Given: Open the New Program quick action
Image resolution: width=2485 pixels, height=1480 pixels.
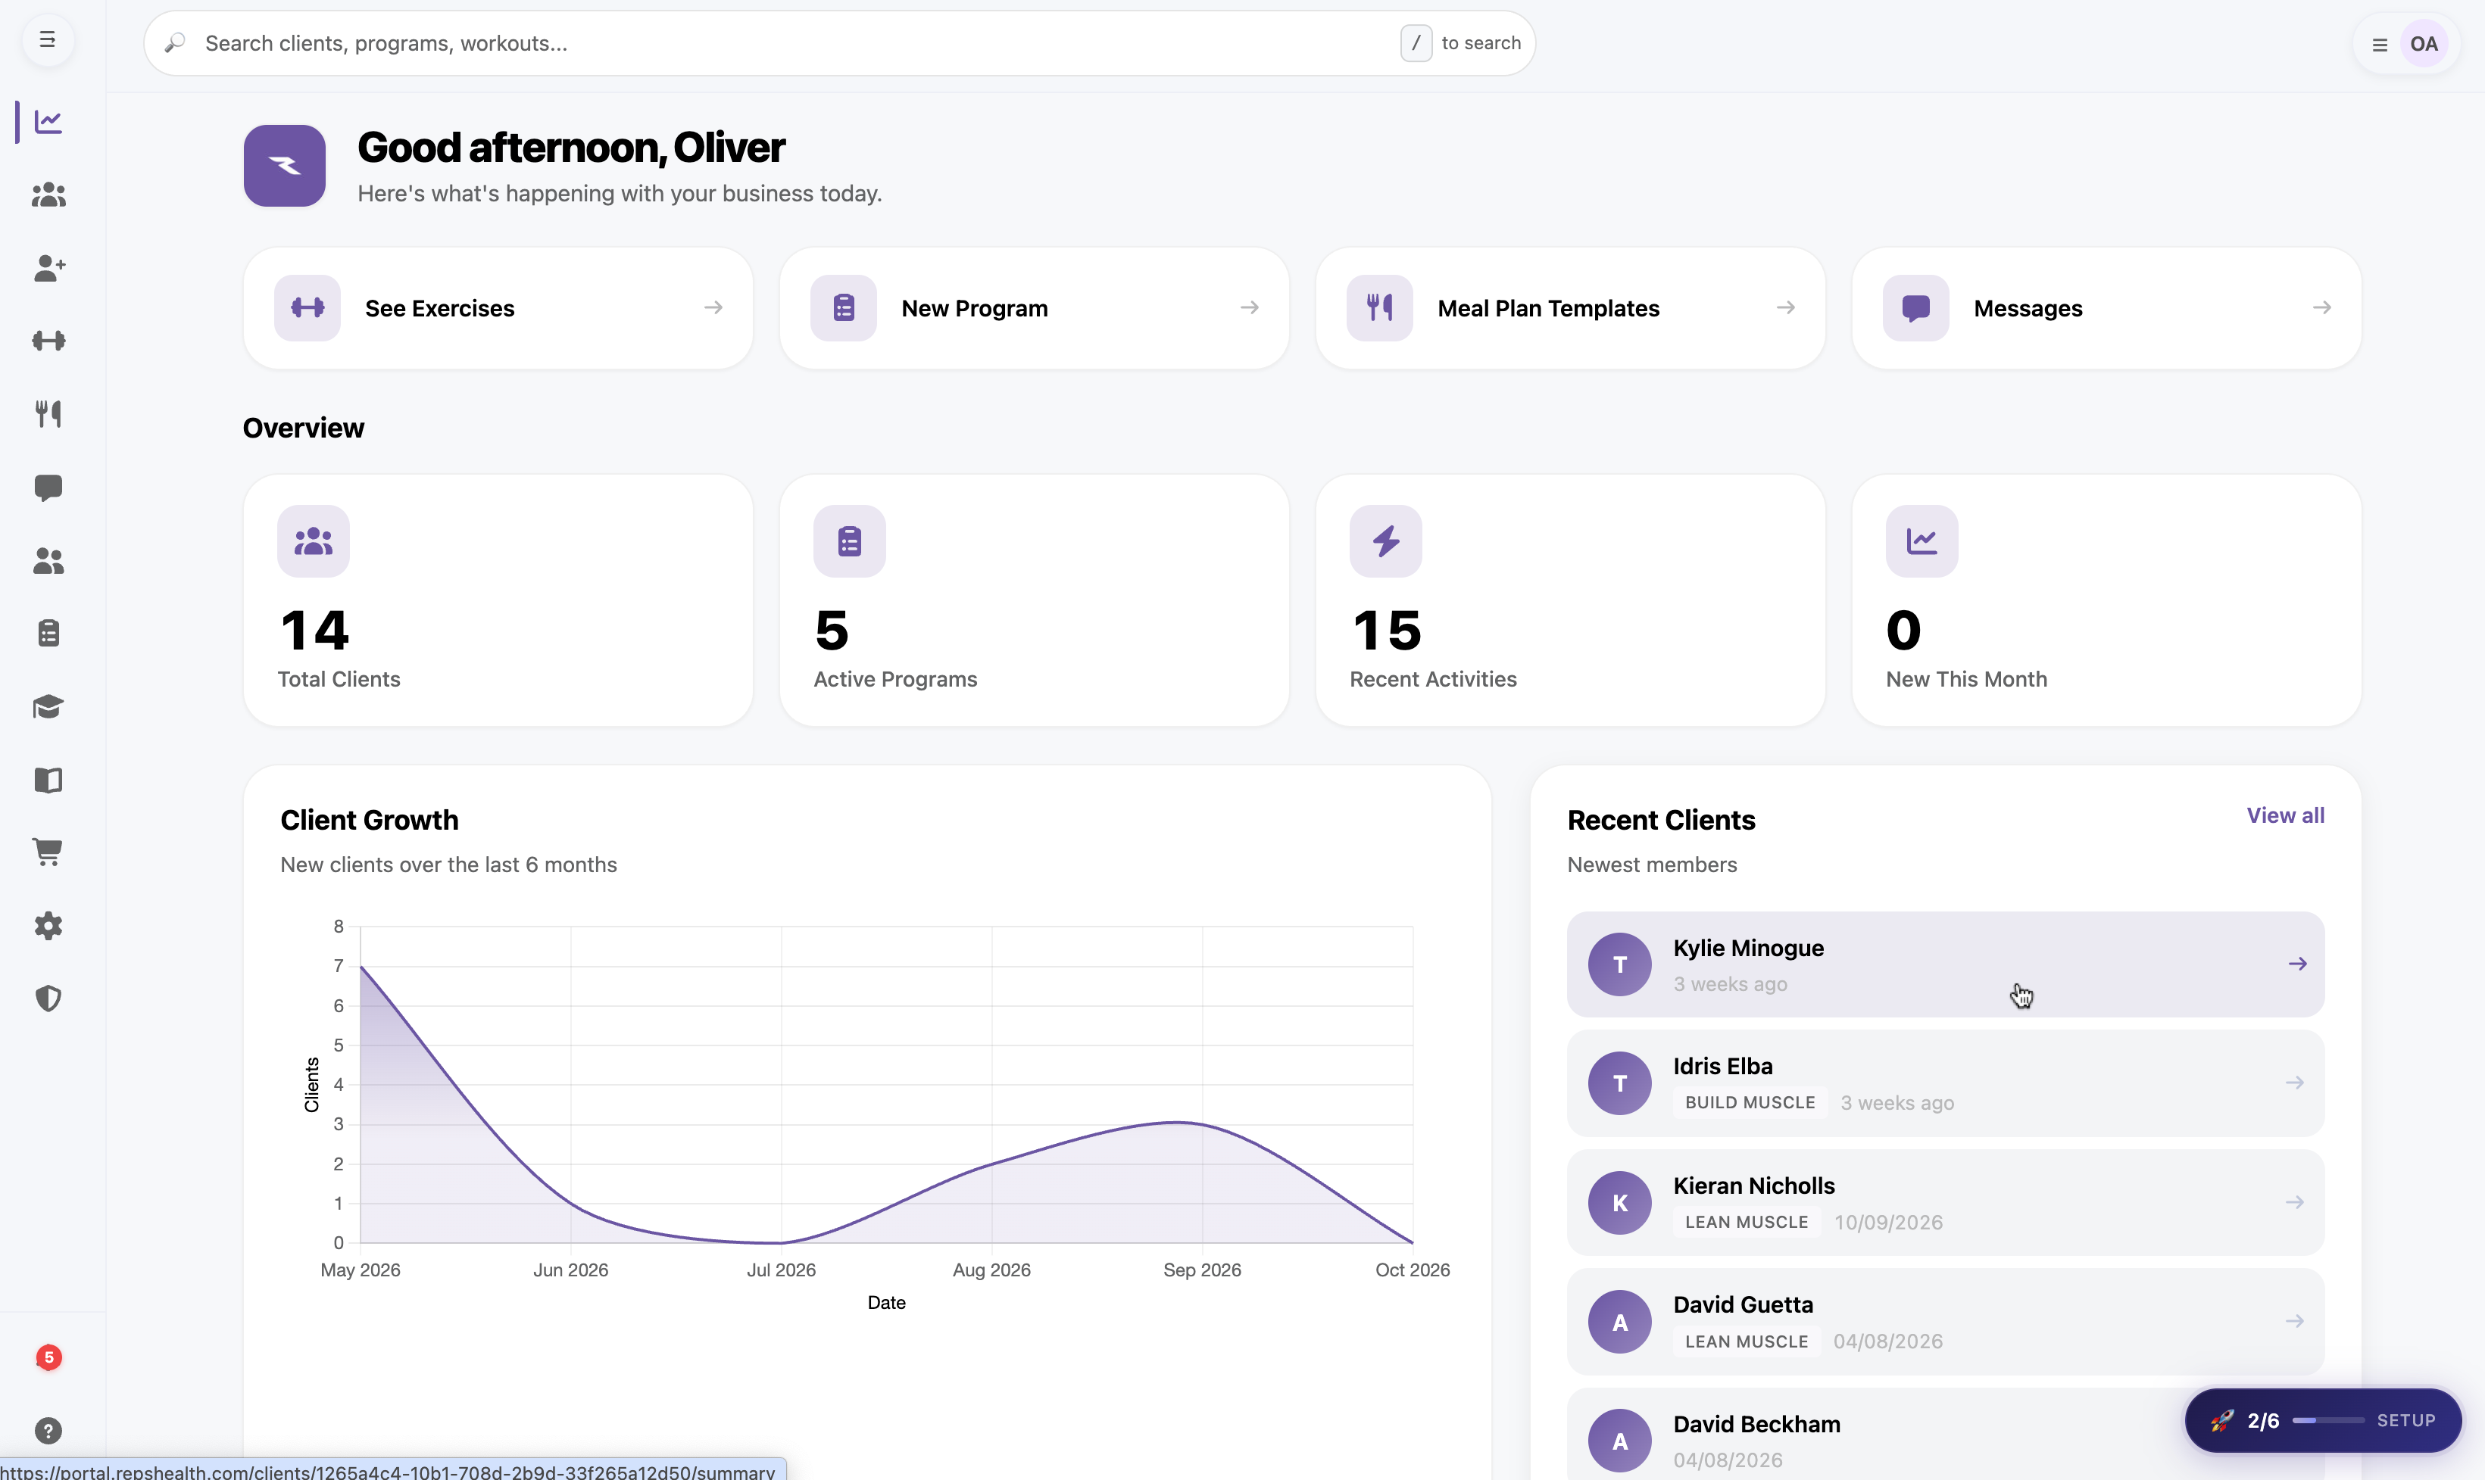Looking at the screenshot, I should (1034, 308).
